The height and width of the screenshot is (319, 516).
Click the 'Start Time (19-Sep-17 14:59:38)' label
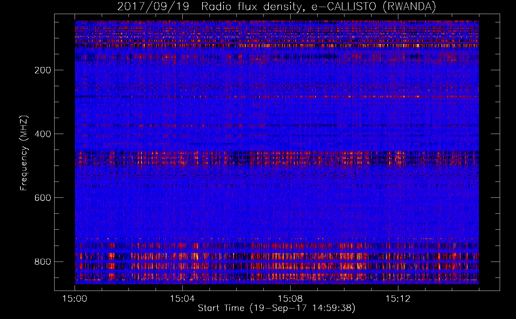276,308
